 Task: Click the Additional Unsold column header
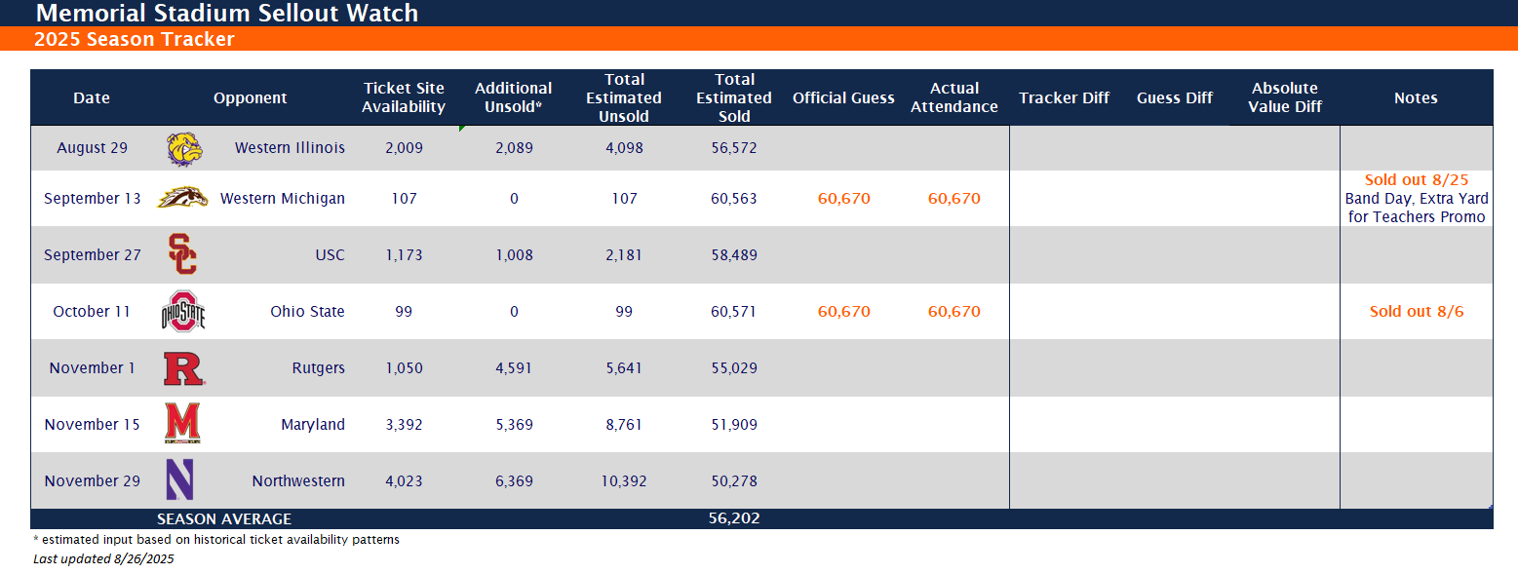[x=514, y=97]
